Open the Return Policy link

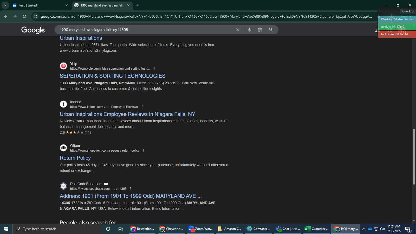pos(75,158)
